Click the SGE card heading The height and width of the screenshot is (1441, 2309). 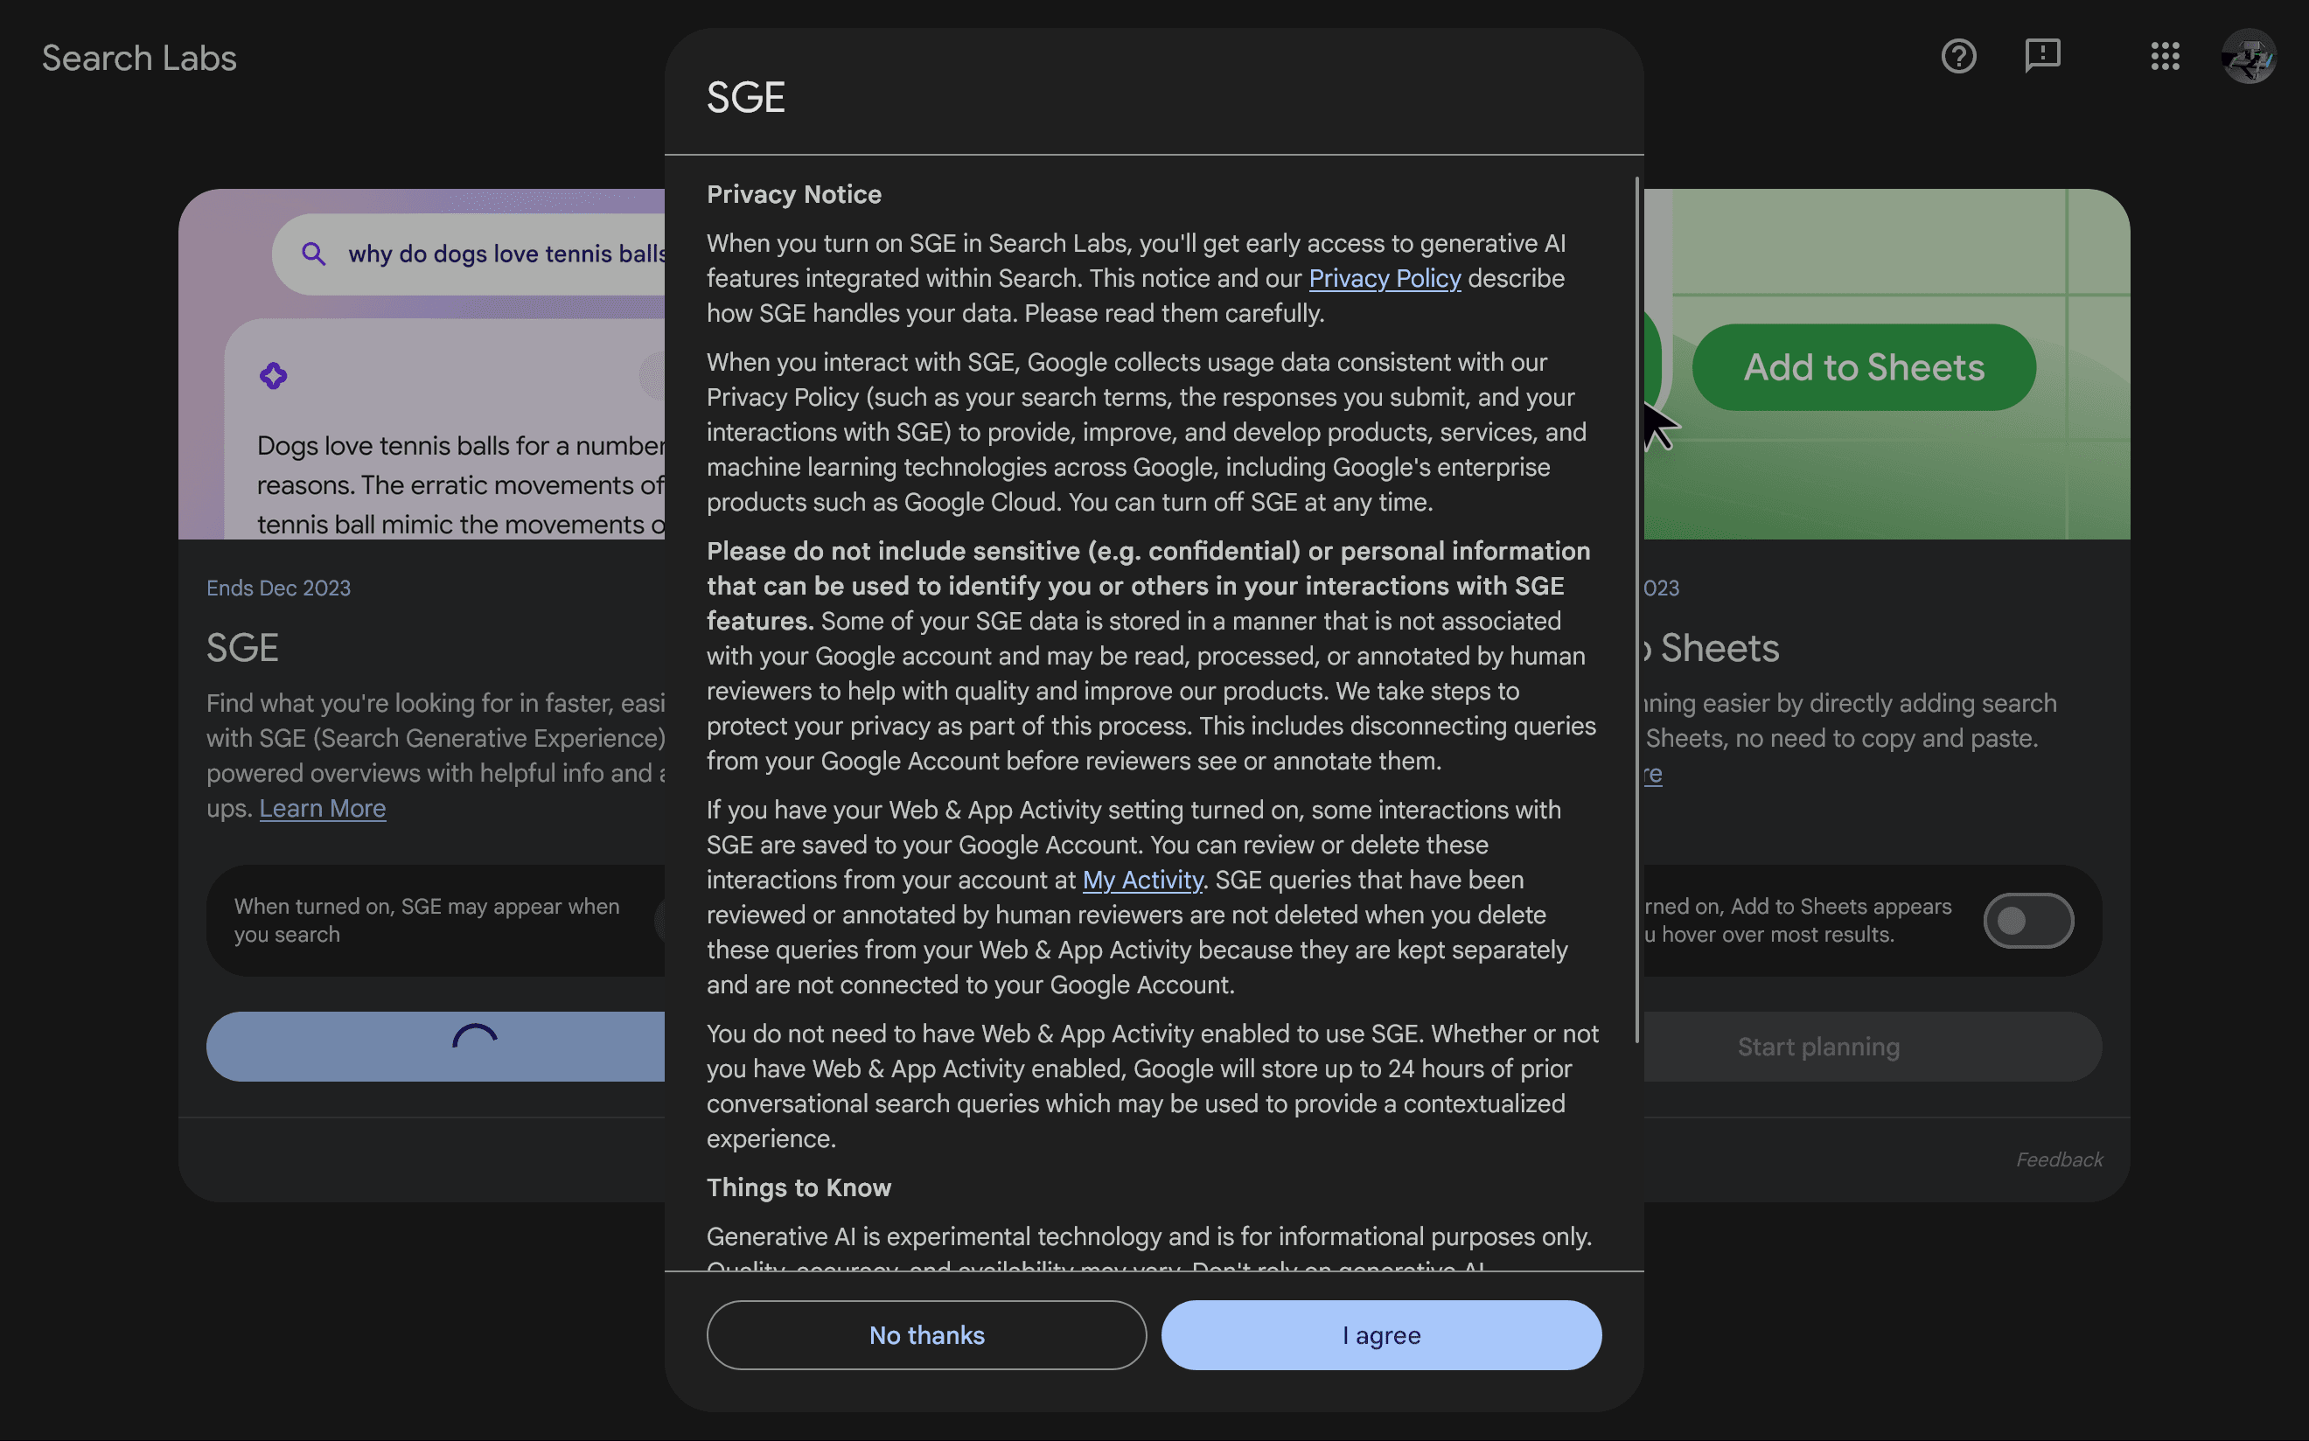(x=242, y=648)
